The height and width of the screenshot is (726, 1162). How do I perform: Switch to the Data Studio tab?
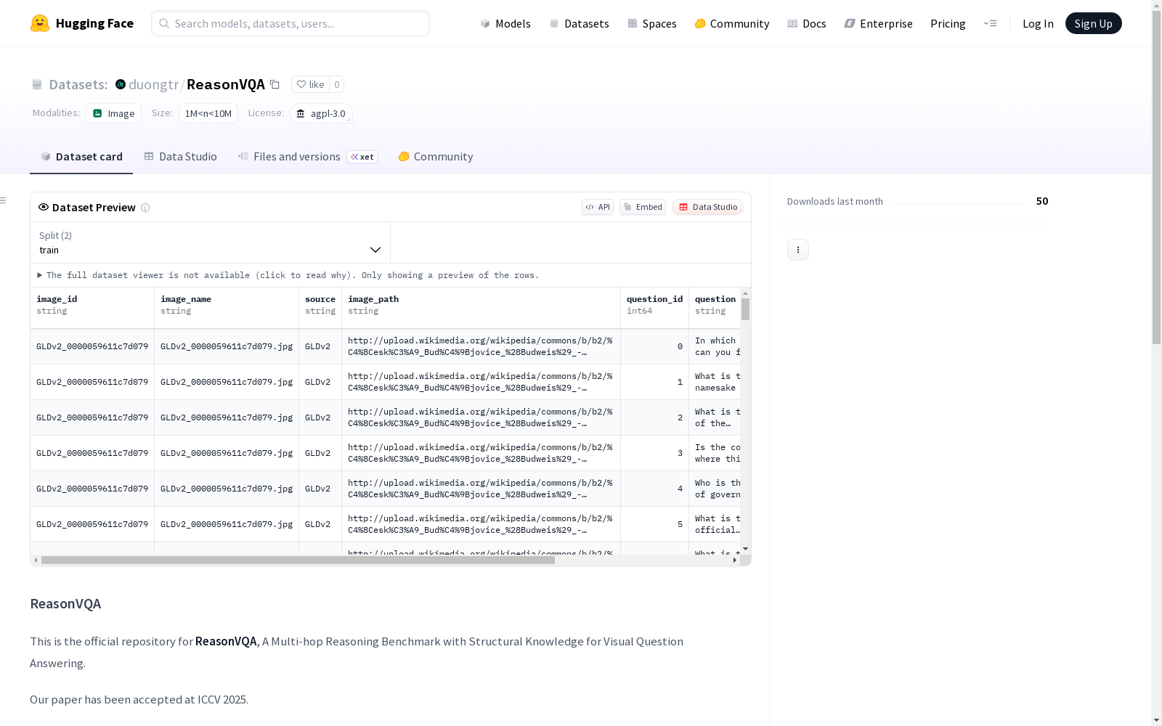coord(180,157)
